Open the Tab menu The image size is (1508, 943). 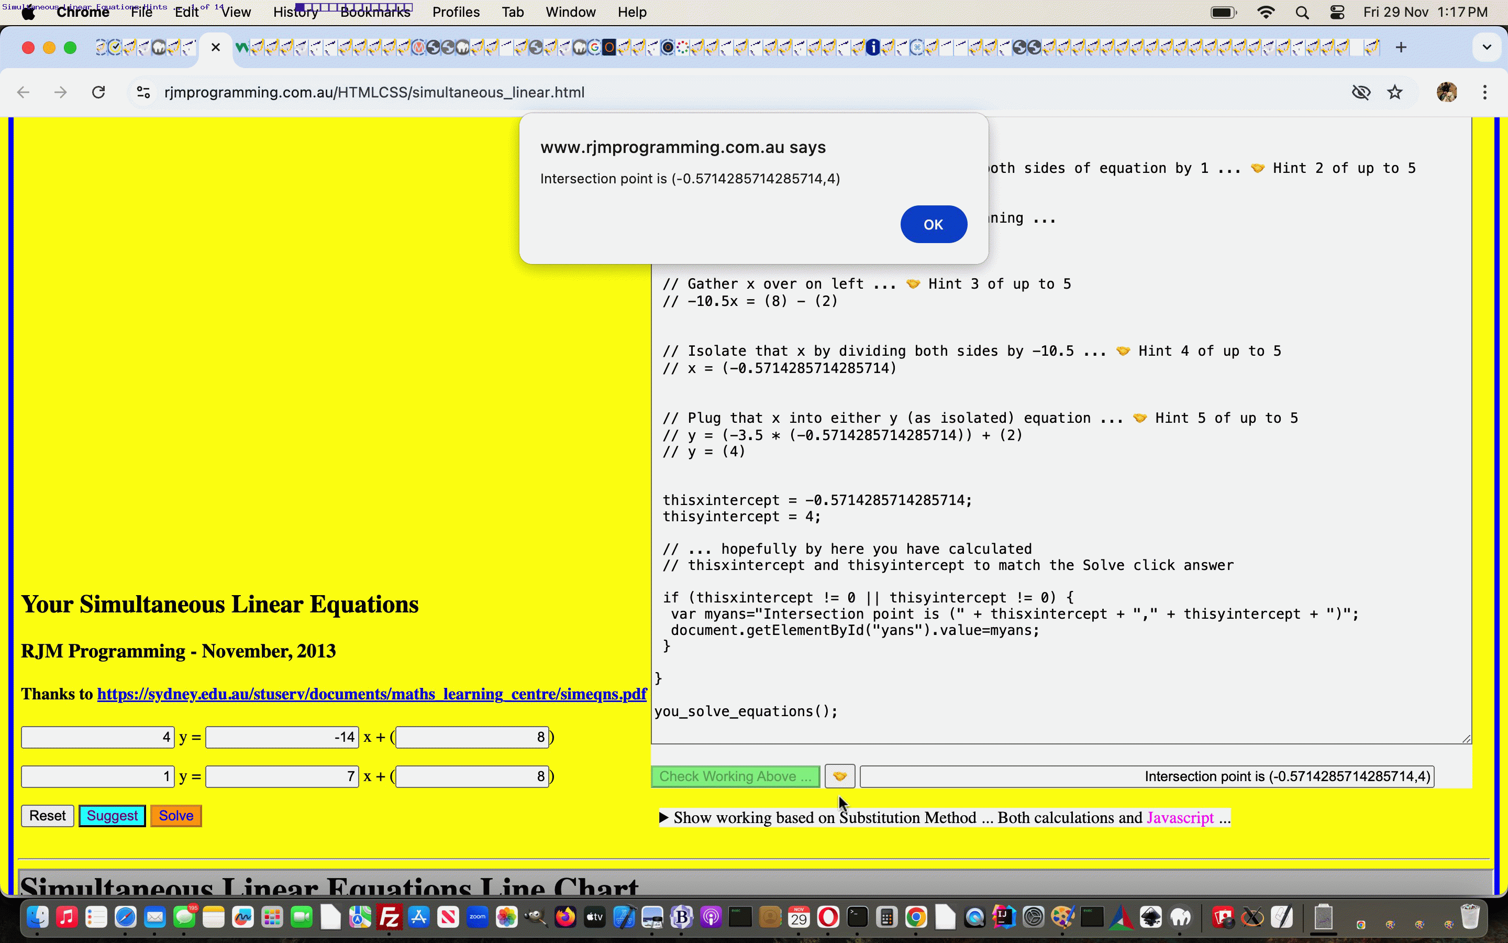tap(512, 12)
